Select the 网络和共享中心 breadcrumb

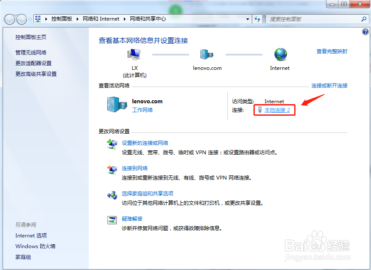coord(148,19)
